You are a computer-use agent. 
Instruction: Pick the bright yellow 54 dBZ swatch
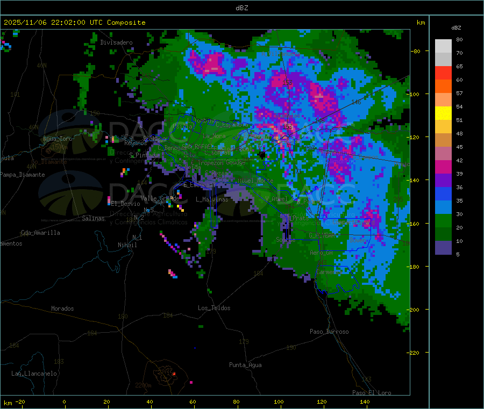click(x=443, y=113)
